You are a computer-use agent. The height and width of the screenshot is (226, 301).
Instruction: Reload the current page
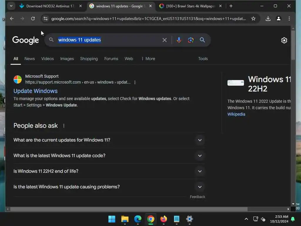pyautogui.click(x=33, y=19)
